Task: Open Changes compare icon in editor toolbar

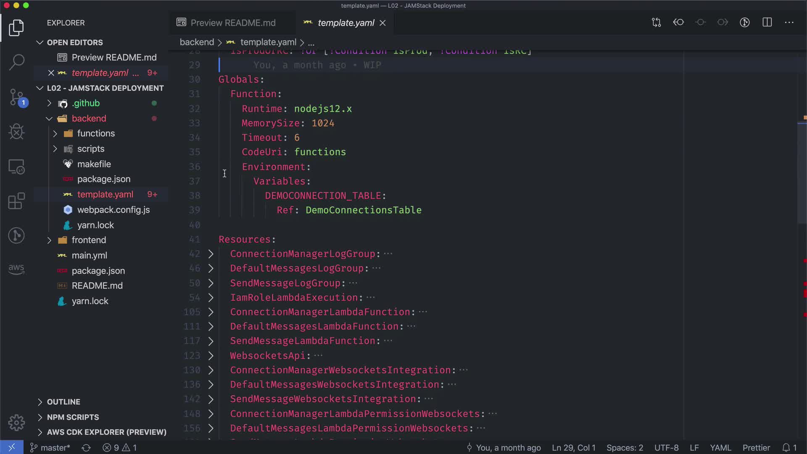Action: pyautogui.click(x=656, y=22)
